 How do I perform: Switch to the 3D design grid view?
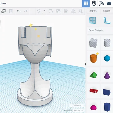click(86, 4)
